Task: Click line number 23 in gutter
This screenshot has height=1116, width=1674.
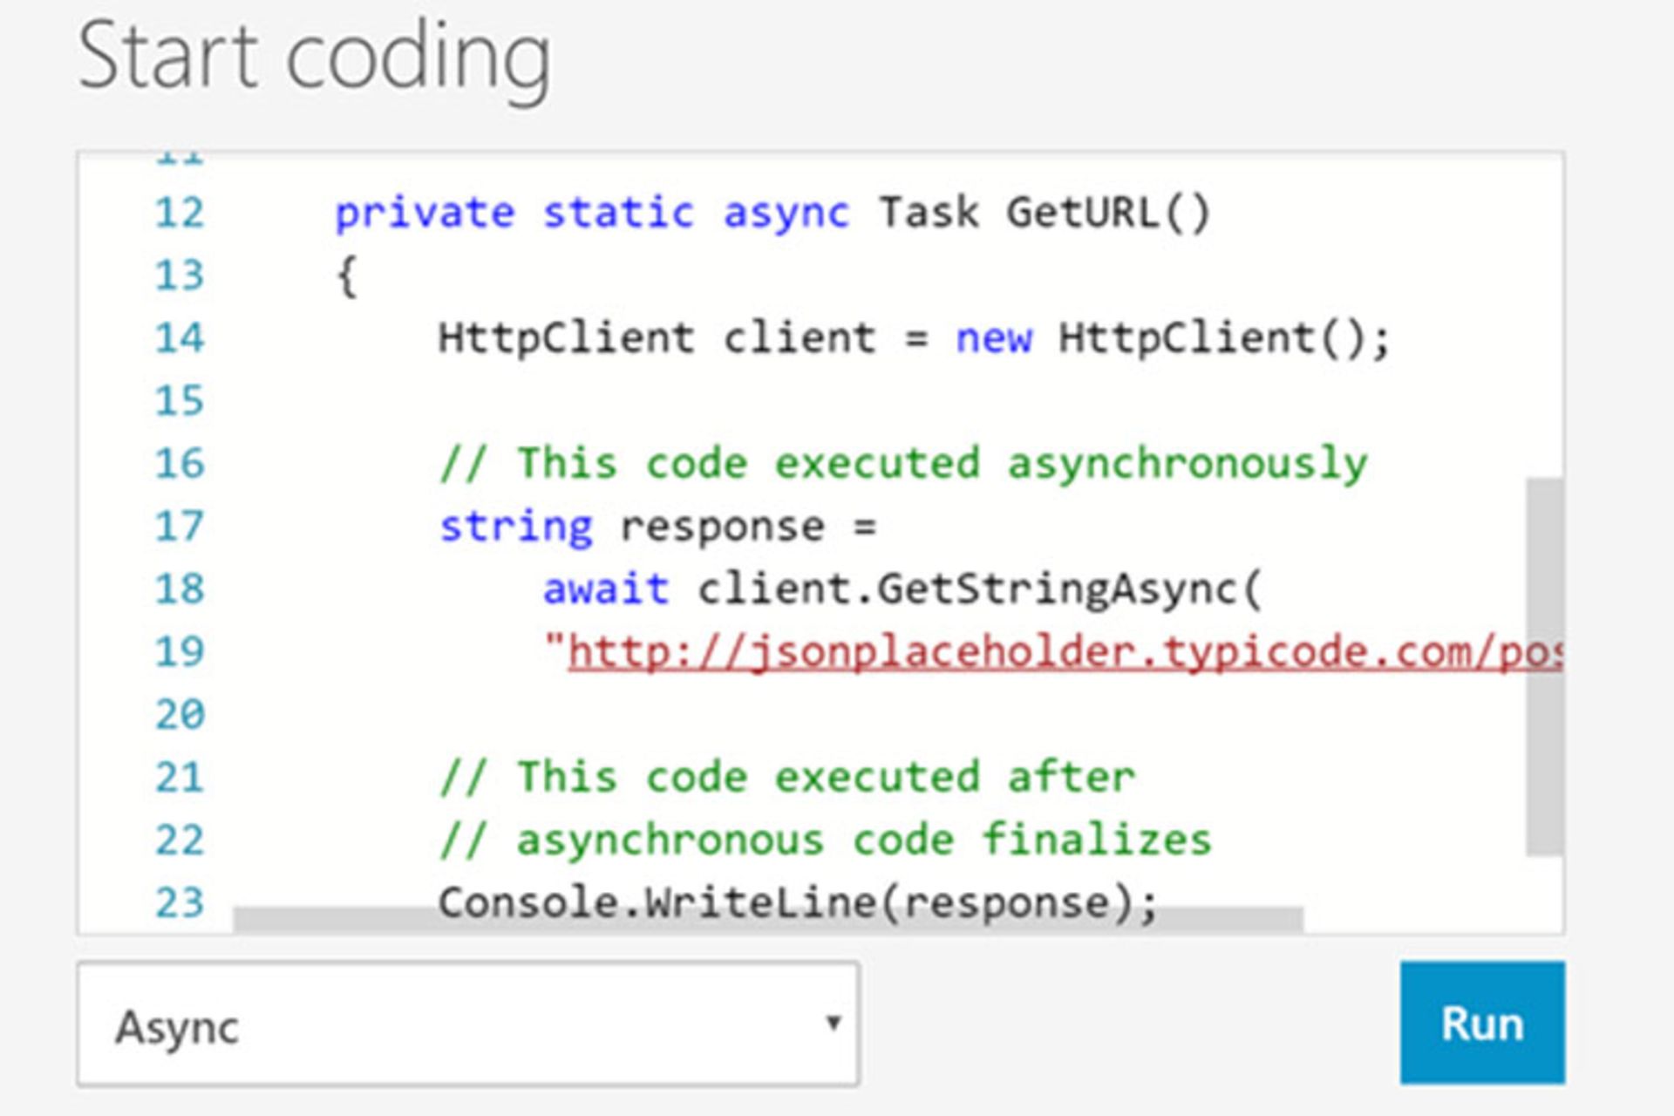Action: [180, 902]
